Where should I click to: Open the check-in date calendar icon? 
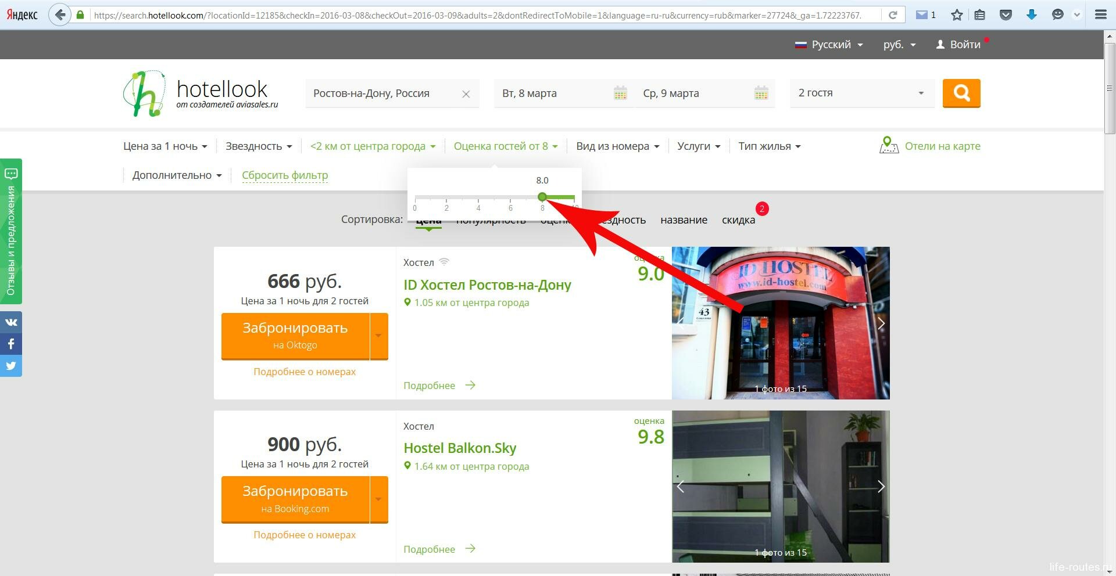[x=620, y=93]
